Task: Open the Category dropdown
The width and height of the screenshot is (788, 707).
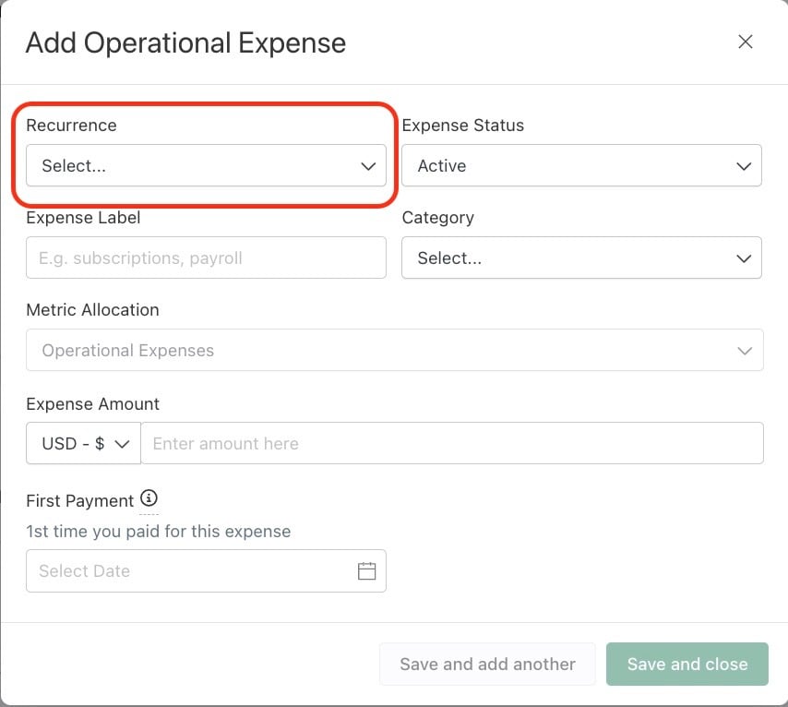Action: click(x=581, y=258)
